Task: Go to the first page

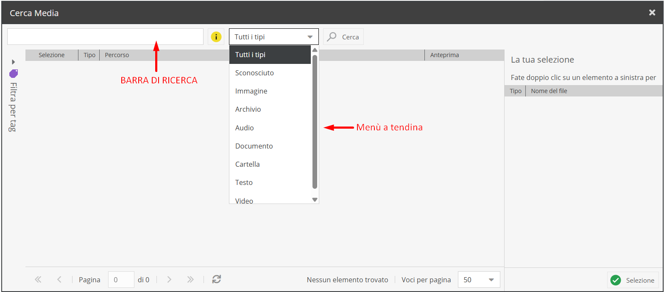Action: [38, 279]
